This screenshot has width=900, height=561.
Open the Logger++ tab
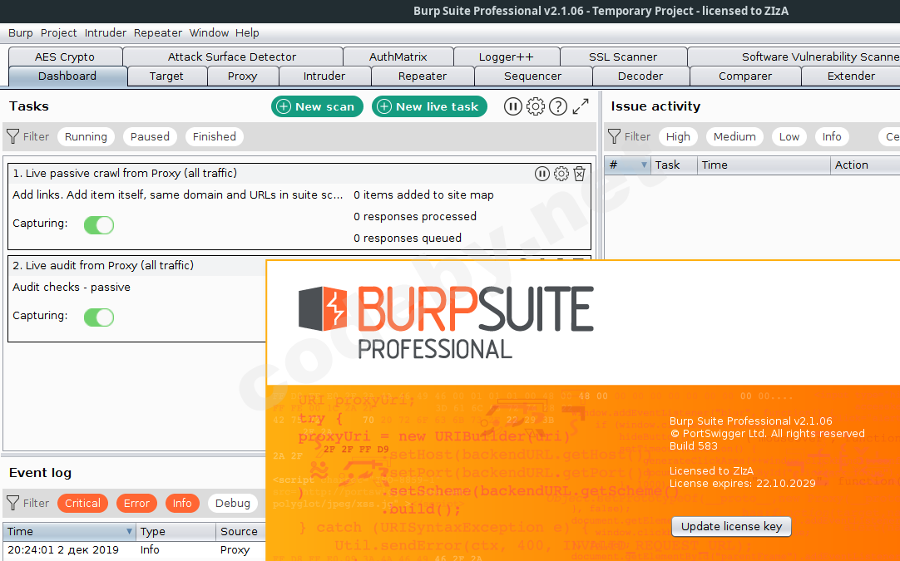pos(507,57)
